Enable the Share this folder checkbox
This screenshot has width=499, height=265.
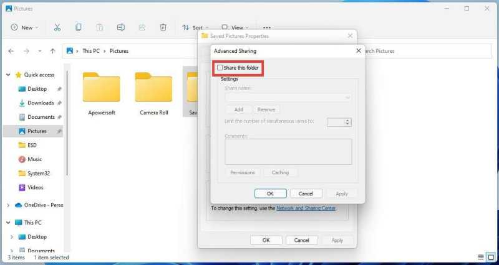[x=220, y=68]
